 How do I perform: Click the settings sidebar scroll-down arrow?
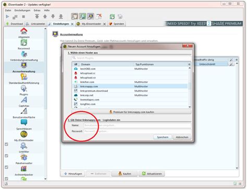tap(45, 179)
